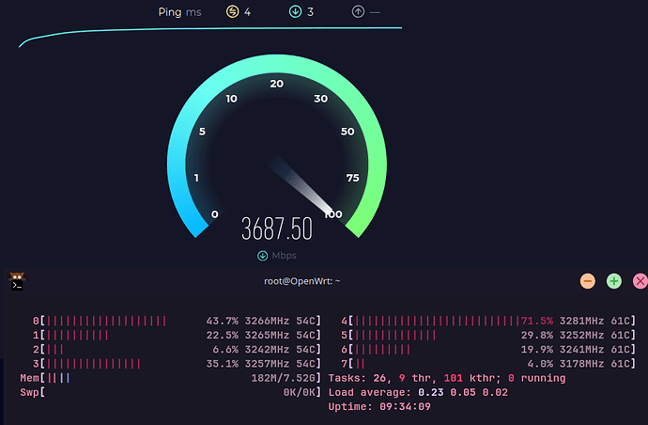Click the Swp label in htop
This screenshot has height=425, width=648.
29,392
